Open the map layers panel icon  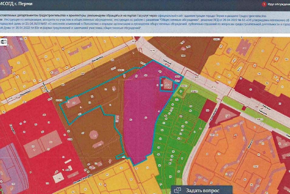pyautogui.click(x=4, y=42)
